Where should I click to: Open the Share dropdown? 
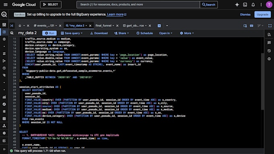(121, 33)
